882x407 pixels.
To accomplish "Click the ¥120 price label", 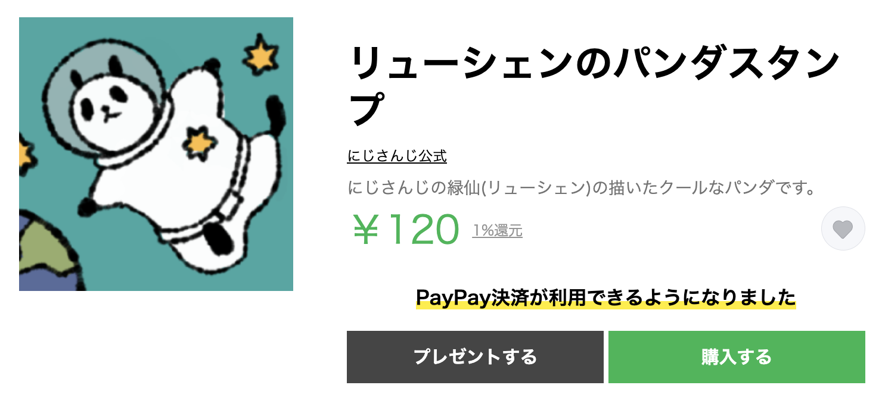I will click(406, 230).
